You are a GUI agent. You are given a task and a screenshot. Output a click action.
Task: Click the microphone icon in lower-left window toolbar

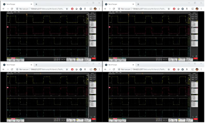coord(85,69)
